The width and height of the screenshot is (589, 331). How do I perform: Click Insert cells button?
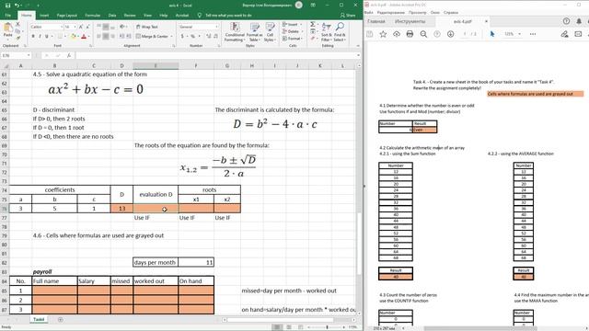tap(291, 25)
